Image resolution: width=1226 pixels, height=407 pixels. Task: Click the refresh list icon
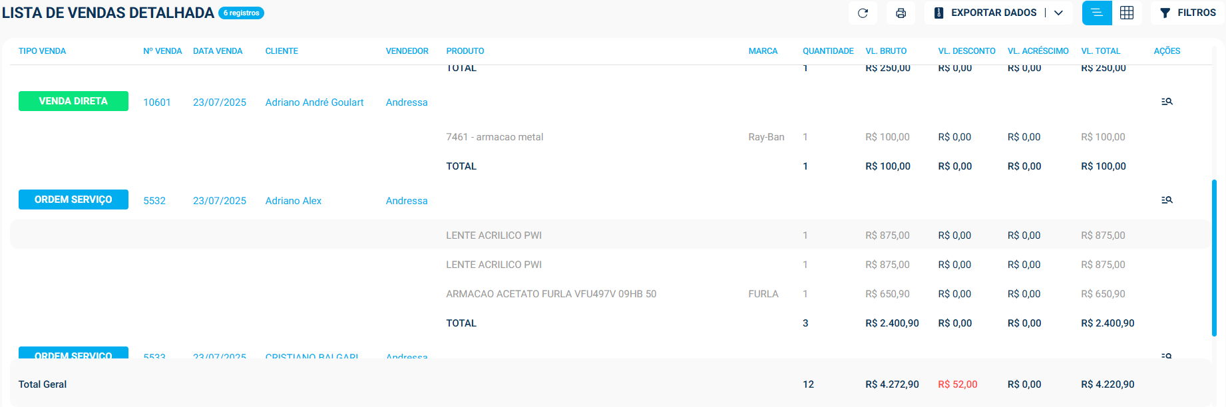tap(863, 13)
